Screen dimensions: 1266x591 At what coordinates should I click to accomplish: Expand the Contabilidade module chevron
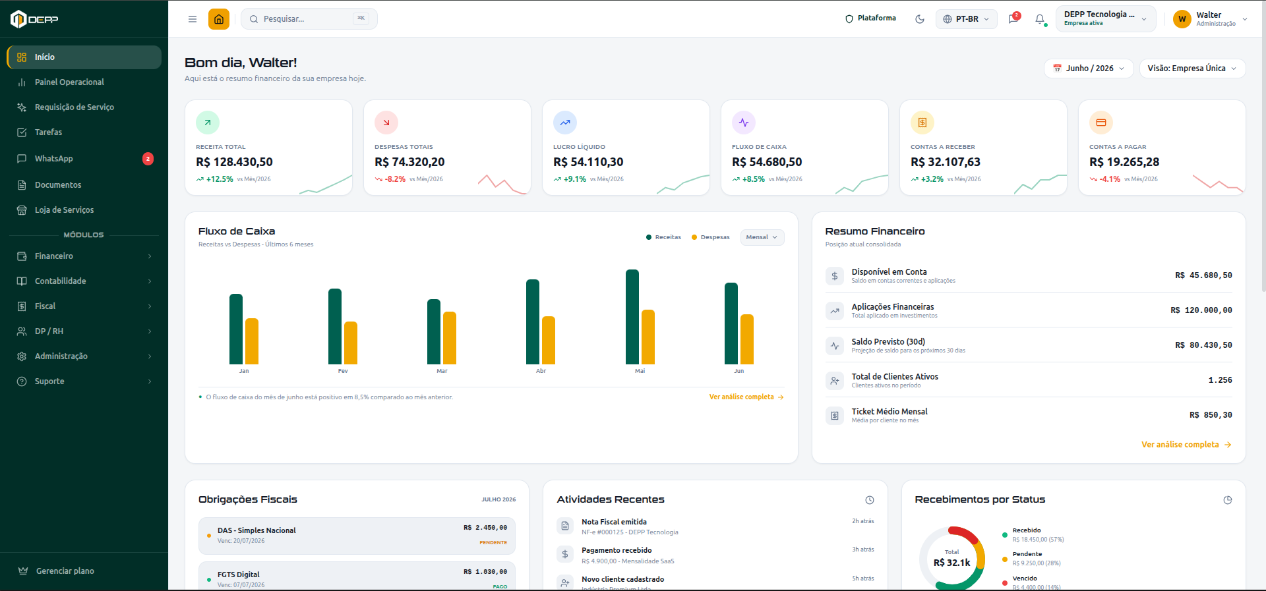150,281
